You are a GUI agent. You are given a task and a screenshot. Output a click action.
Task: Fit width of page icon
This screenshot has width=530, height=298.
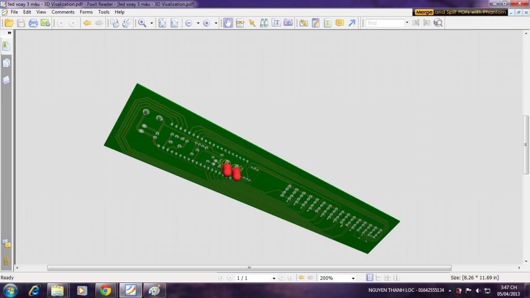click(x=174, y=23)
